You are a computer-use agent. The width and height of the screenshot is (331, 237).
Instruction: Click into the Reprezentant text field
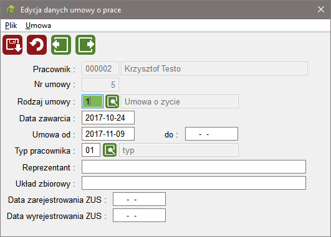(x=194, y=167)
